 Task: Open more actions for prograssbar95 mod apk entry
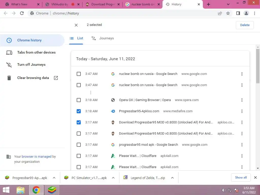point(242,145)
